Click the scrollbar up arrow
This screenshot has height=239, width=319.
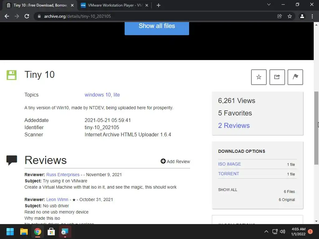(316, 25)
